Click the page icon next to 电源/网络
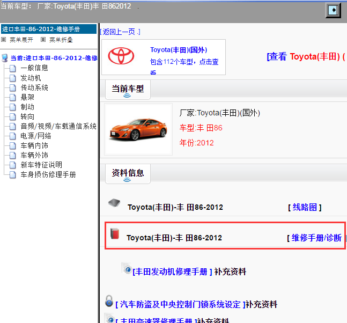 click(13, 136)
